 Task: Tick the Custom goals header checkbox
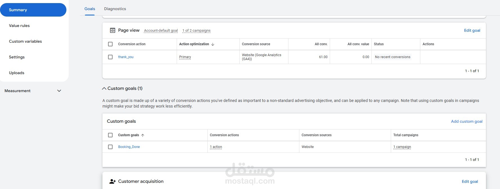coord(110,135)
